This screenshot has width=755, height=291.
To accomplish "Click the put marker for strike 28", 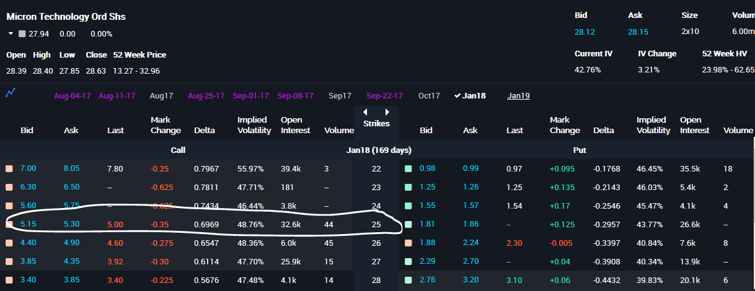I will click(408, 280).
